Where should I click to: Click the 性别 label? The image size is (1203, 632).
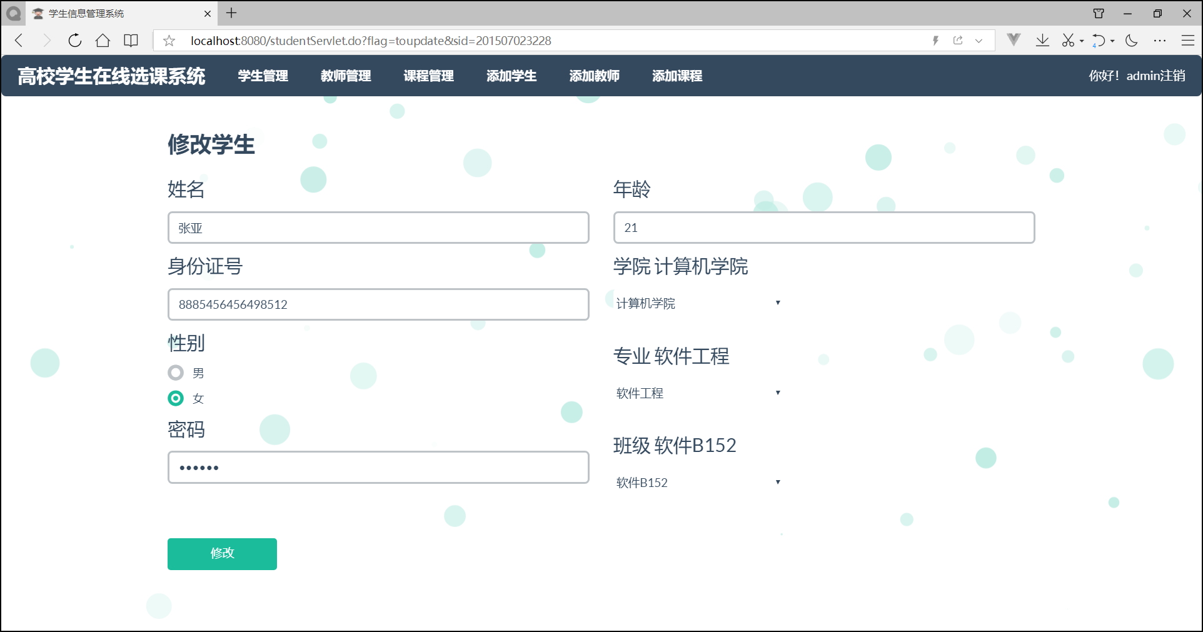pyautogui.click(x=186, y=343)
